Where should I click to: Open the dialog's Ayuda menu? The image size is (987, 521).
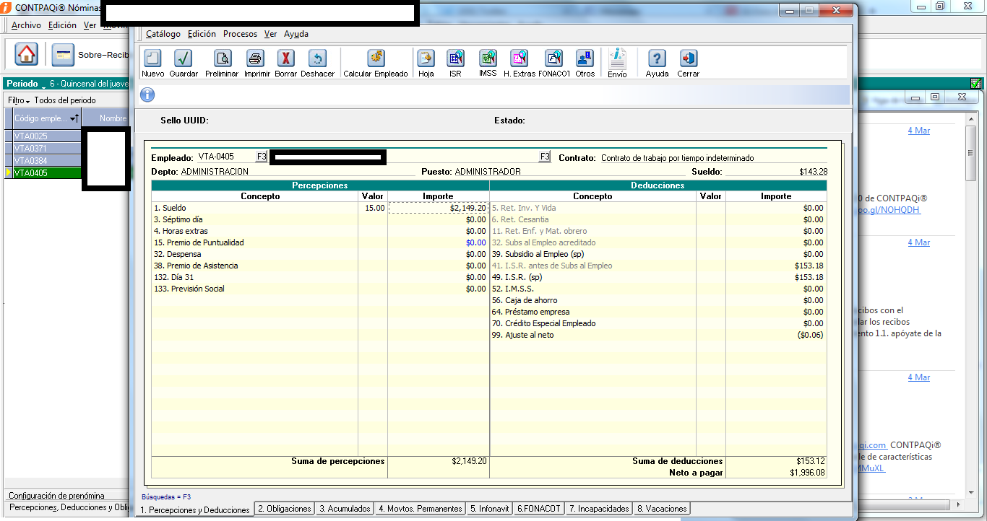pos(296,34)
